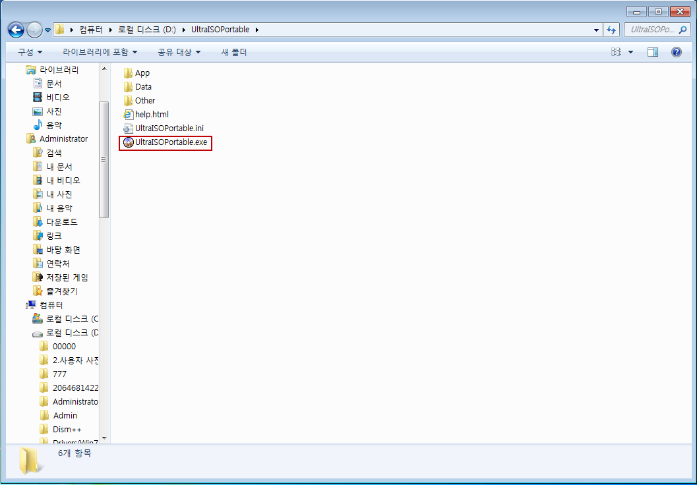Viewport: 697px width, 485px height.
Task: Toggle the preview pane icon
Action: coord(653,53)
